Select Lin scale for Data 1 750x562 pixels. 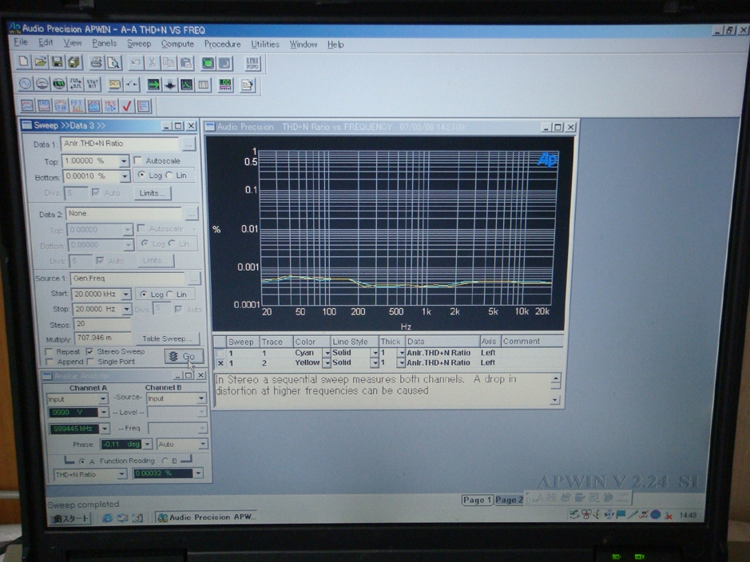[x=169, y=175]
